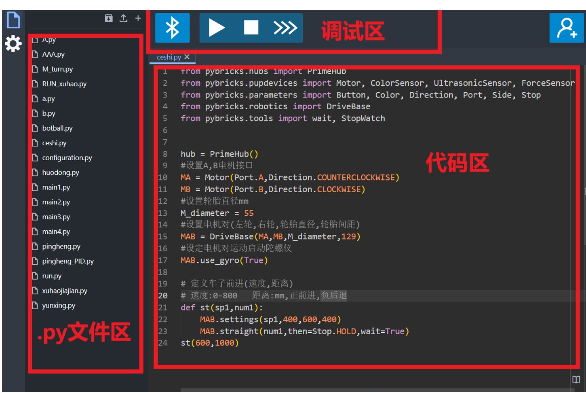This screenshot has height=393, width=586.
Task: Click the file icon beside pingheng.py
Action: click(35, 246)
